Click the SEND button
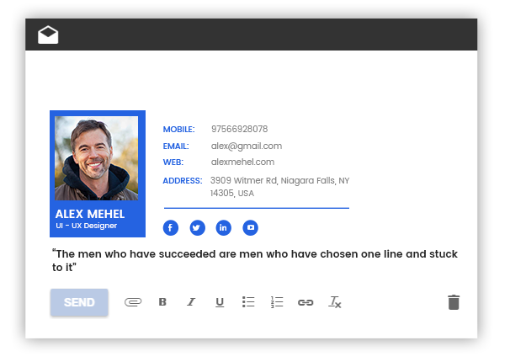Image resolution: width=510 pixels, height=362 pixels. 79,302
